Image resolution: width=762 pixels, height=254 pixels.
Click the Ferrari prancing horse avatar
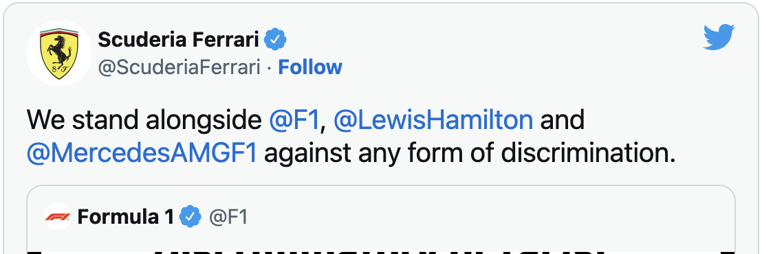[59, 53]
